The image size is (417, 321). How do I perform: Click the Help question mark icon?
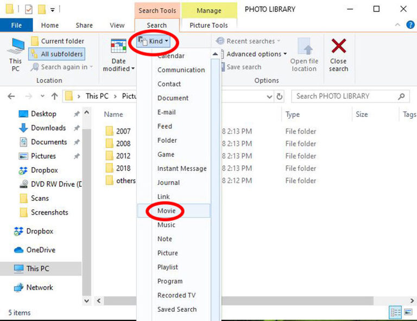point(410,25)
